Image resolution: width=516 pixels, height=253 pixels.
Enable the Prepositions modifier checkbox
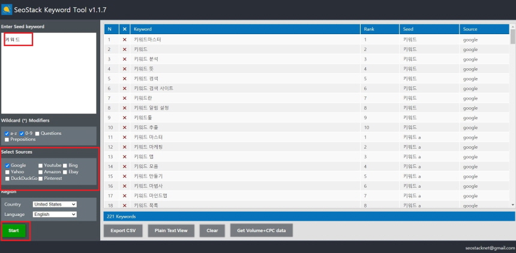pos(7,140)
